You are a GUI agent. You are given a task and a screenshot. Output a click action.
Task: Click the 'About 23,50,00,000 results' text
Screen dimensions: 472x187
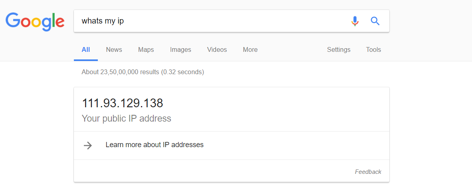point(120,72)
